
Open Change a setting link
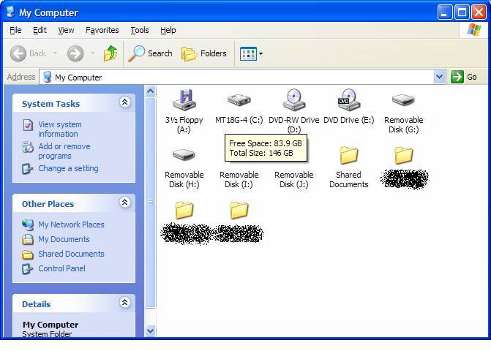coord(68,168)
